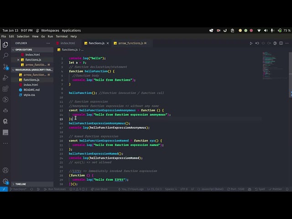The image size is (292, 219).
Task: Open the Selection menu
Action: (x=23, y=36)
